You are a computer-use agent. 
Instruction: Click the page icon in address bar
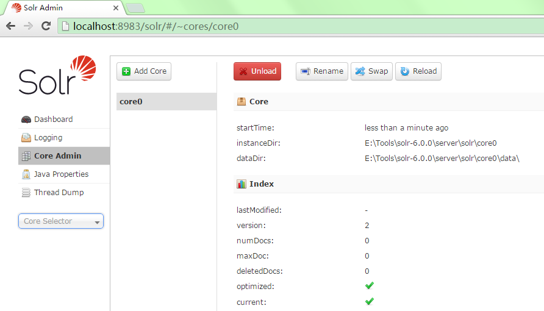point(65,26)
